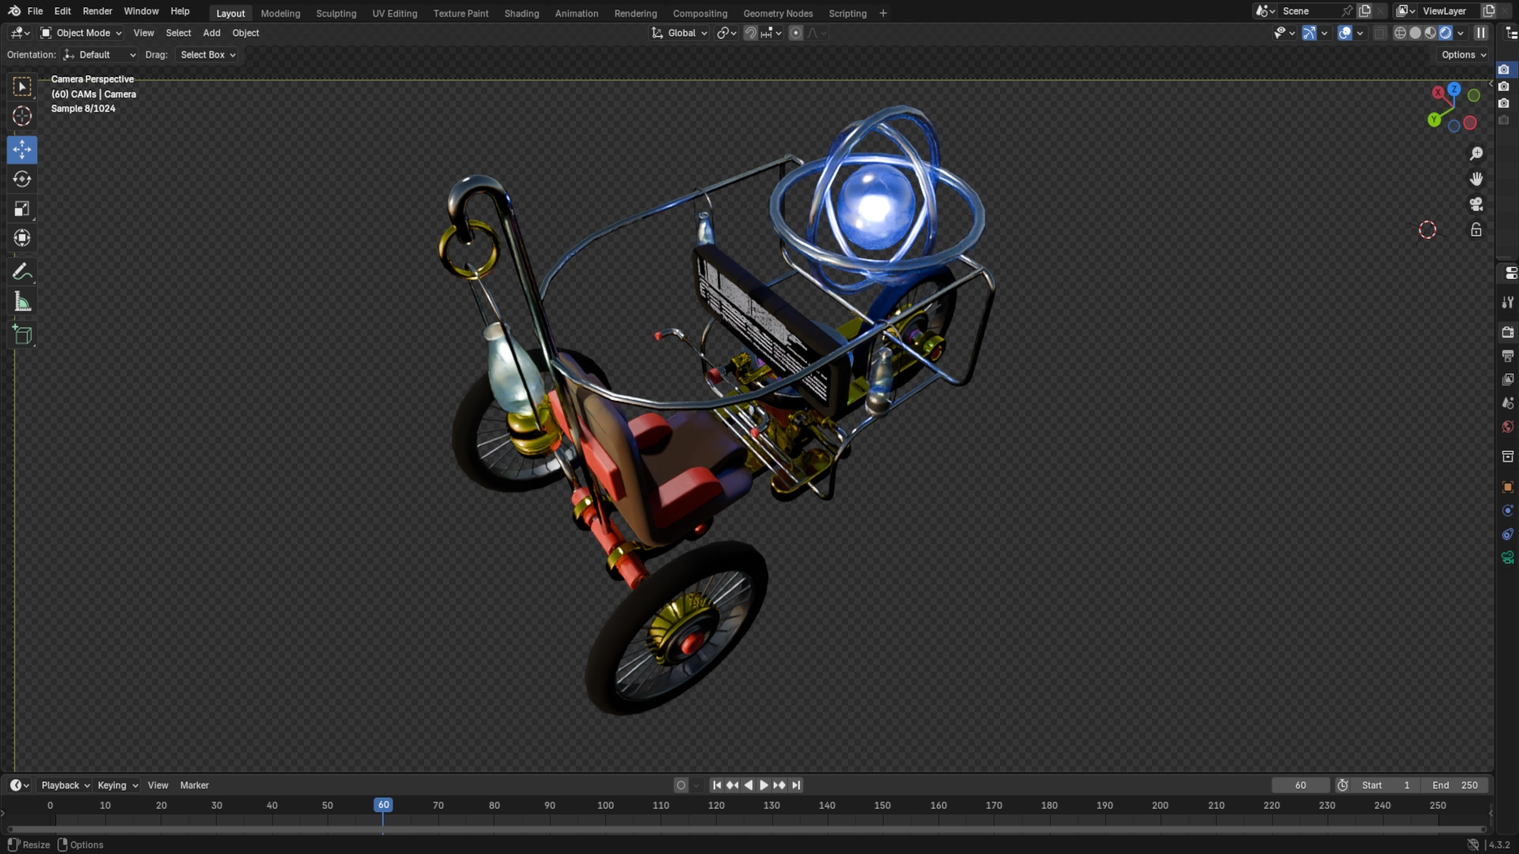Open the Object Mode dropdown
This screenshot has height=854, width=1519.
tap(81, 33)
